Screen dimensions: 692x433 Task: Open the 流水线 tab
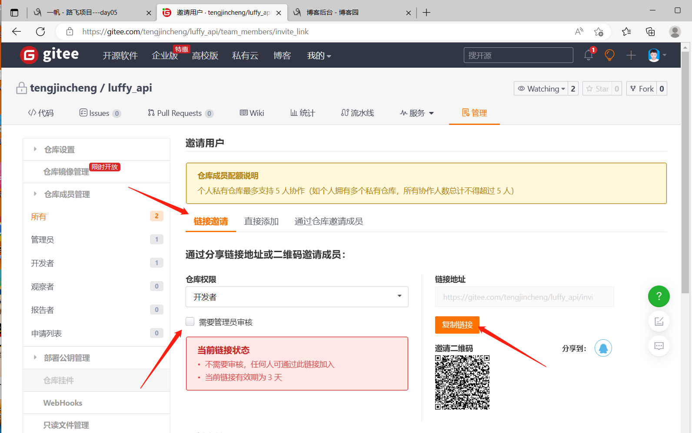coord(357,113)
